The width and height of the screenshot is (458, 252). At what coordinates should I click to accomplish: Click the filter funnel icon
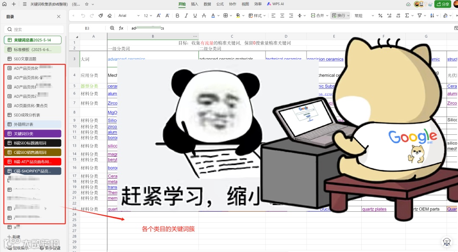coord(419,15)
